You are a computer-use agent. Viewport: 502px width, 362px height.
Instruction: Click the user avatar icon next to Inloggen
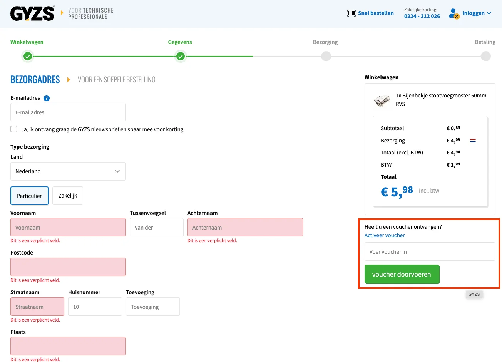[453, 13]
